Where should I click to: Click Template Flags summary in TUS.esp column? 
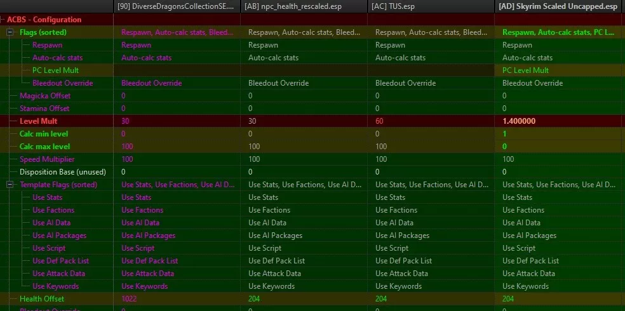(432, 185)
